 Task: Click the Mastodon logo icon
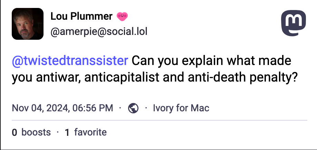point(294,23)
